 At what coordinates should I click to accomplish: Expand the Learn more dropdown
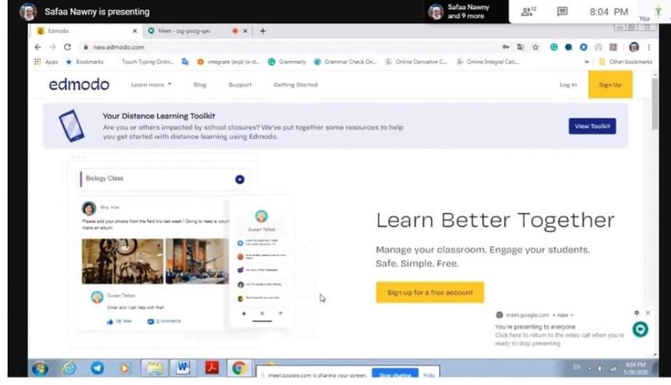tap(151, 84)
